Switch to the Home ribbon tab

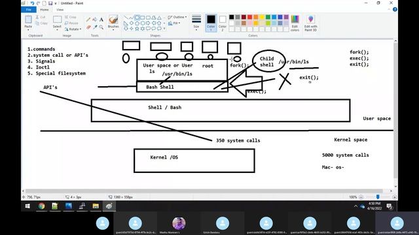pos(45,10)
